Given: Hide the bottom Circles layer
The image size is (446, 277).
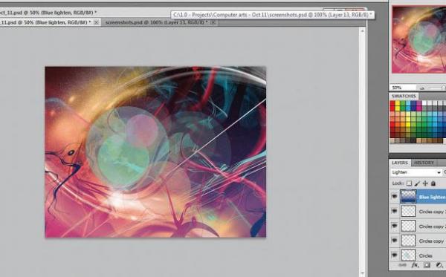Looking at the screenshot, I should click(x=395, y=255).
